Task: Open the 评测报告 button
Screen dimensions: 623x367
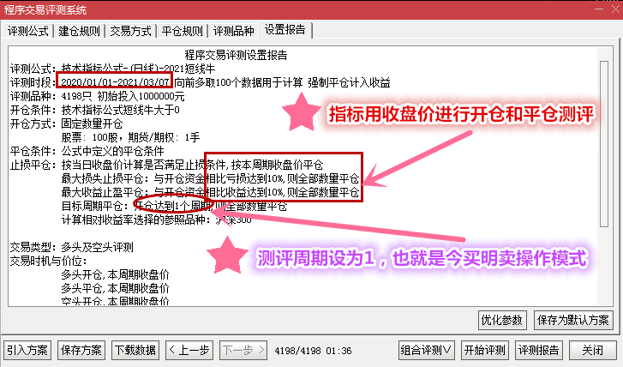Action: pos(539,351)
